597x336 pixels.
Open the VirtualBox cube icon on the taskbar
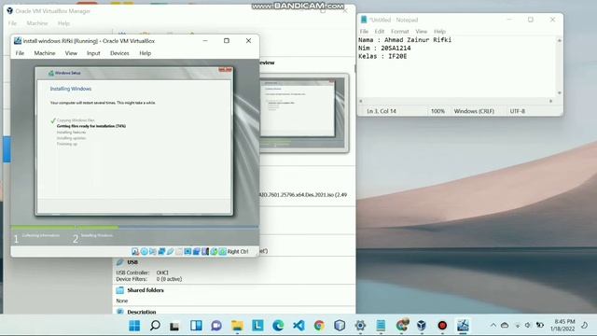pyautogui.click(x=422, y=326)
